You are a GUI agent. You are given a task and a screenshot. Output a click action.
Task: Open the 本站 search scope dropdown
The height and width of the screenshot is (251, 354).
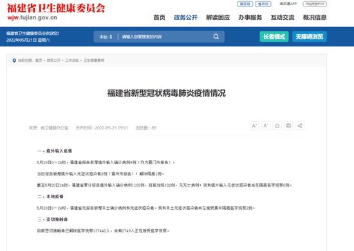point(106,37)
